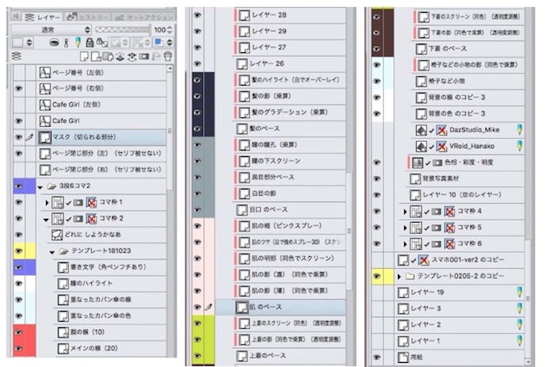Open the panel menu icon left of the レイヤー tab
The image size is (550, 367).
point(16,16)
